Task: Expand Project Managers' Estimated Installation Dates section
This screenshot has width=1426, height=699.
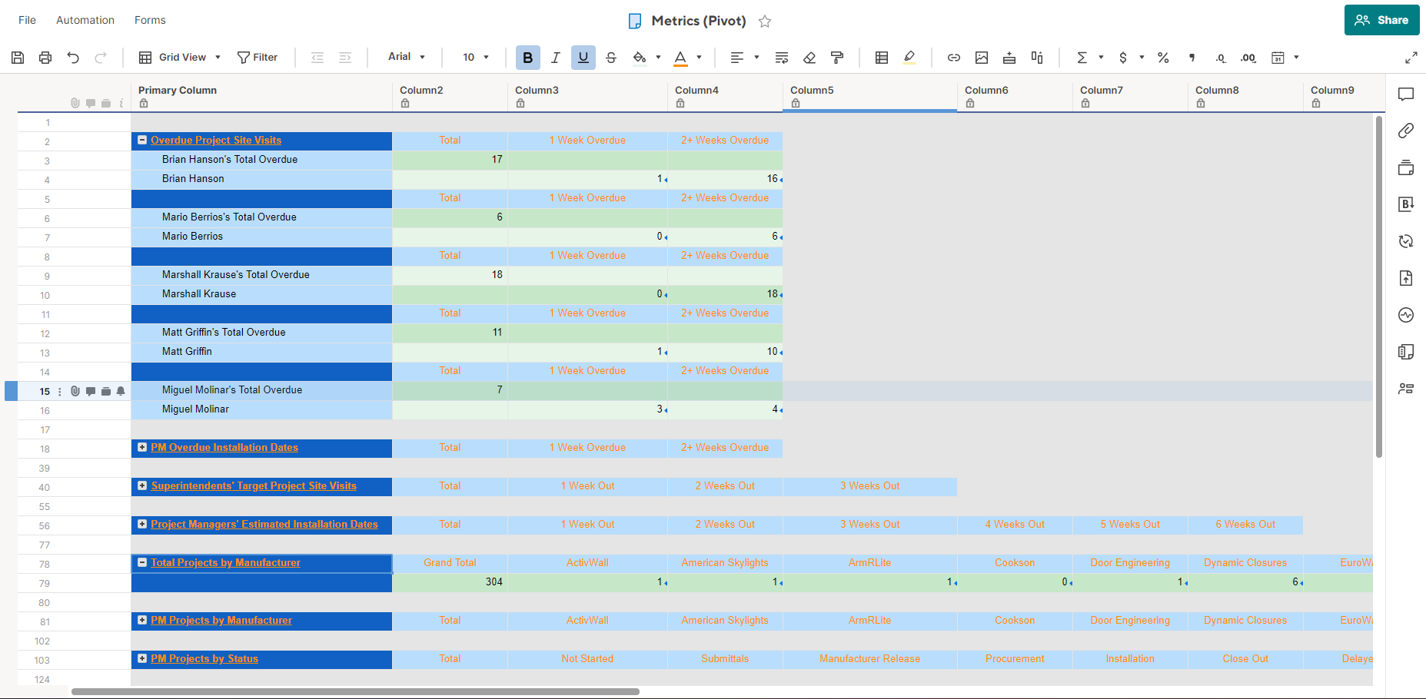Action: coord(142,524)
